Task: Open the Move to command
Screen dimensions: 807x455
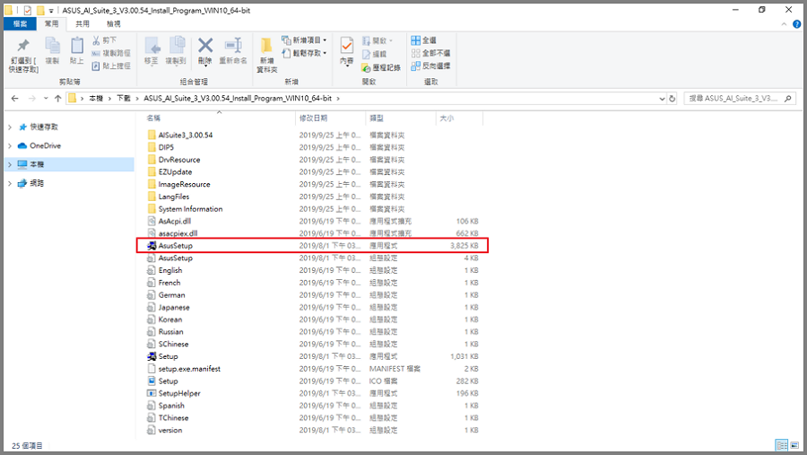Action: click(152, 51)
